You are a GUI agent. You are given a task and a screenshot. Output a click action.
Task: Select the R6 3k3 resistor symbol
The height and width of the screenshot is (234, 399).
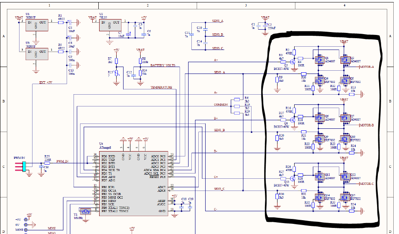pyautogui.click(x=237, y=100)
